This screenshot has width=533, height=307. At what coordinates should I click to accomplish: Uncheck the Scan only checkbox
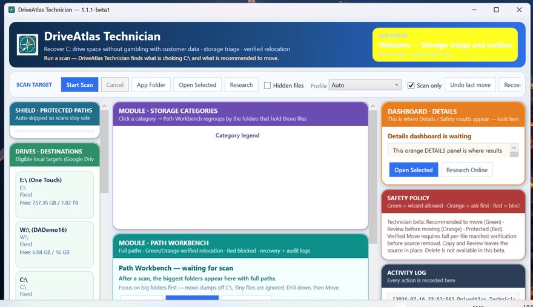click(x=411, y=86)
